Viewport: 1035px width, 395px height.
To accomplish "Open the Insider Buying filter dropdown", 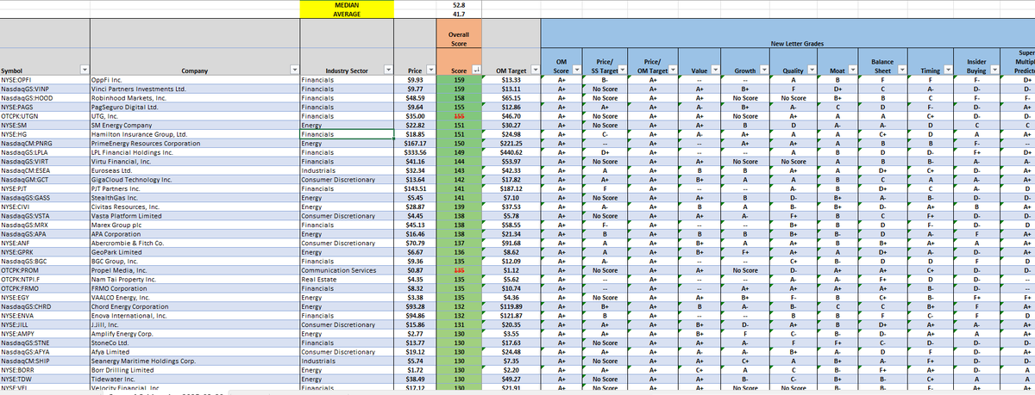I will pos(993,71).
